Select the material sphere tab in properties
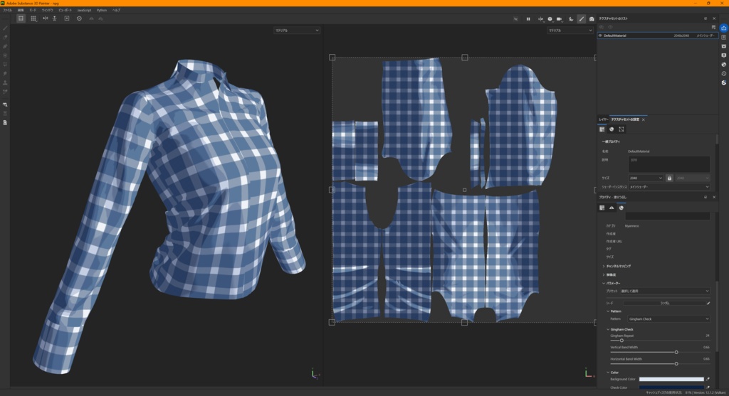Viewport: 729px width, 396px height. click(x=621, y=208)
